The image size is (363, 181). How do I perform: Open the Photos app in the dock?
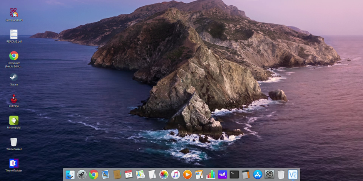point(164,174)
